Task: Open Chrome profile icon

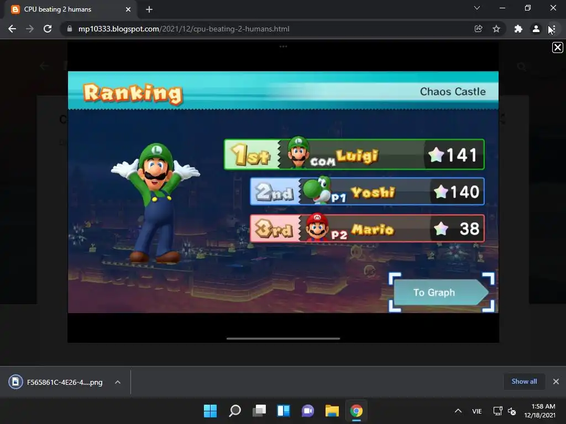Action: 536,29
